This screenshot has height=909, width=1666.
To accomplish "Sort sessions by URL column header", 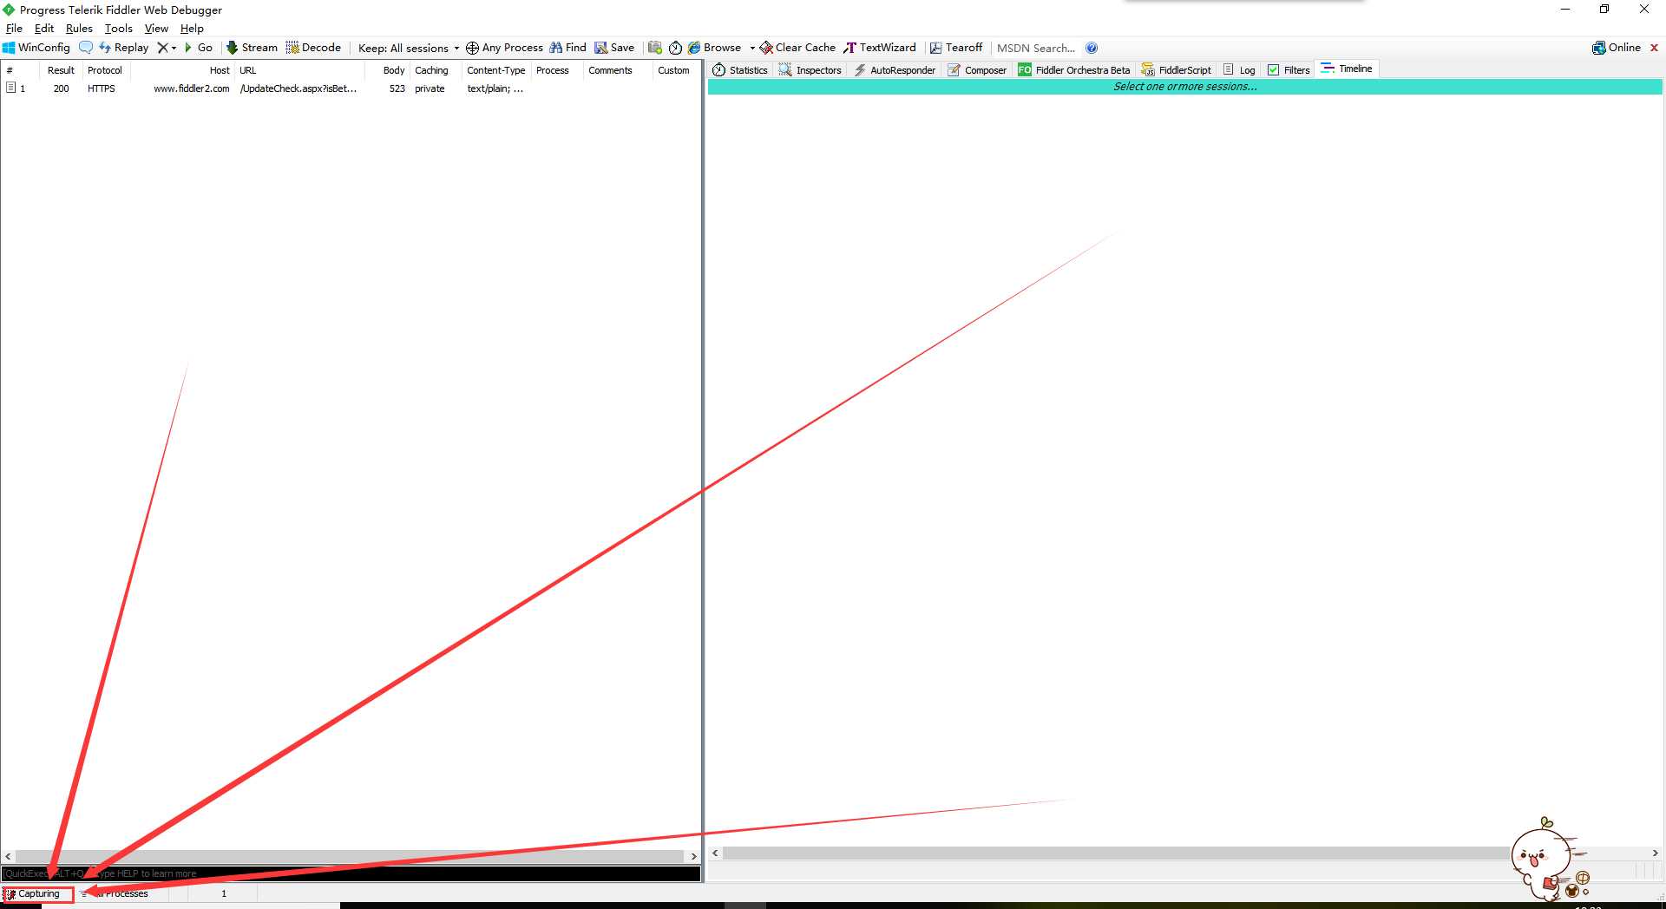I will click(x=299, y=70).
